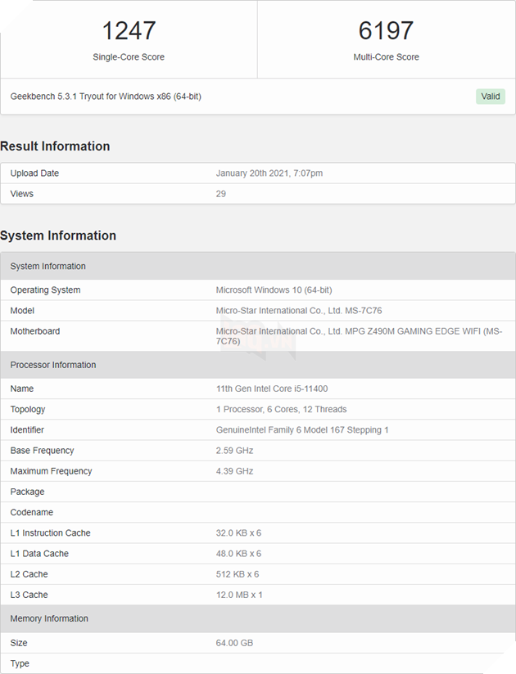Select the Single-Core Score label
This screenshot has height=674, width=516.
click(129, 57)
